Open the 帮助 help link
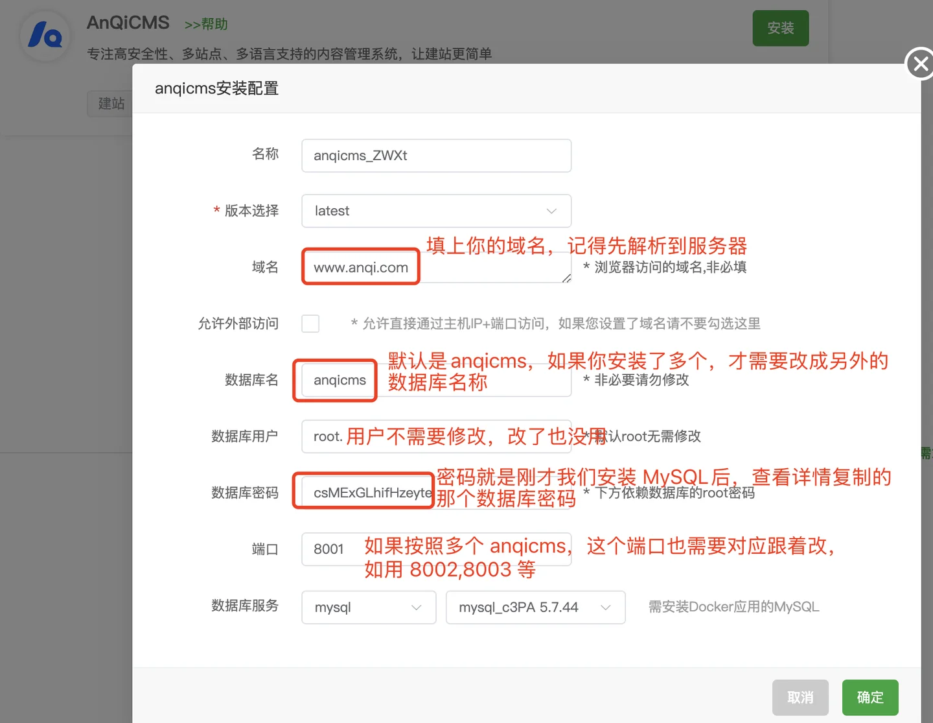The width and height of the screenshot is (933, 723). point(206,24)
